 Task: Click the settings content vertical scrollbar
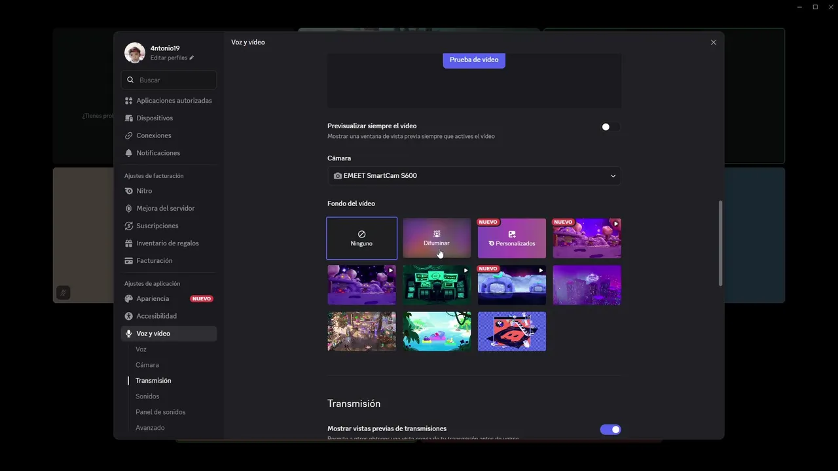[721, 243]
